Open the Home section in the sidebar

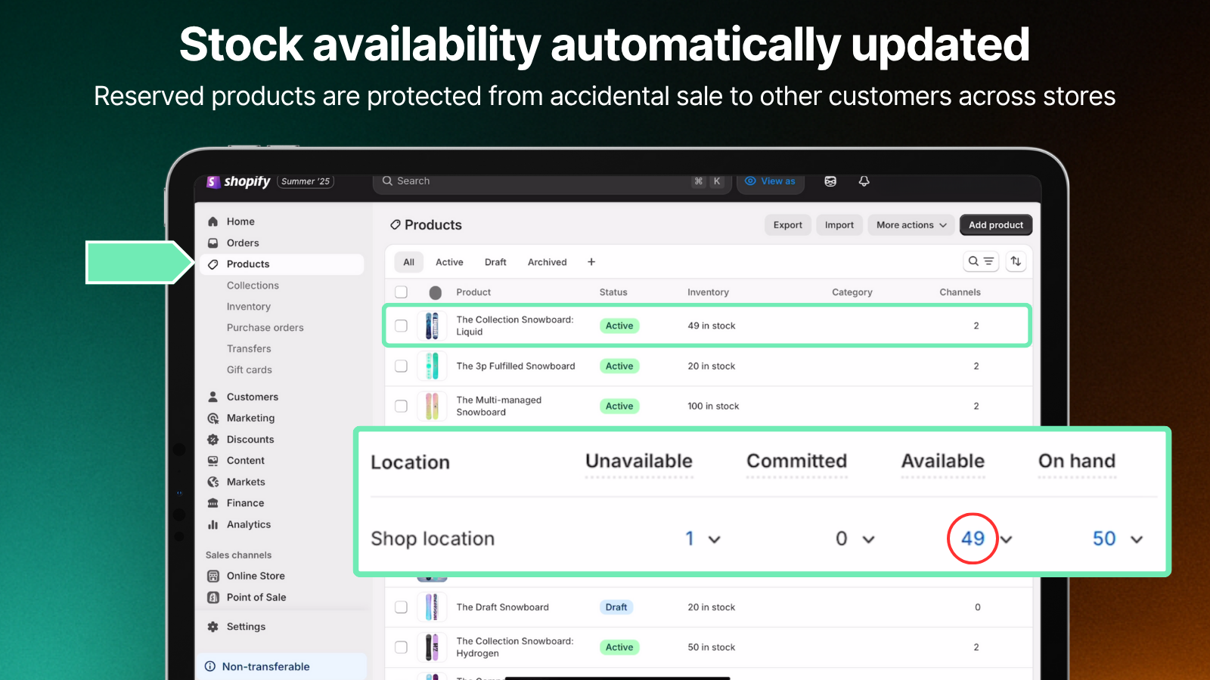pos(240,221)
